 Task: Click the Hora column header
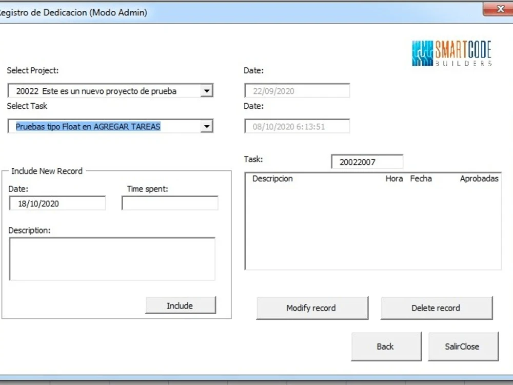click(x=394, y=179)
